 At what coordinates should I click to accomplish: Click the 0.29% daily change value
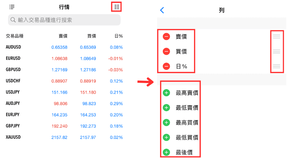[x=116, y=104]
